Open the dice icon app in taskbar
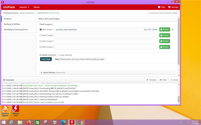This screenshot has width=201, height=125. coord(55,122)
